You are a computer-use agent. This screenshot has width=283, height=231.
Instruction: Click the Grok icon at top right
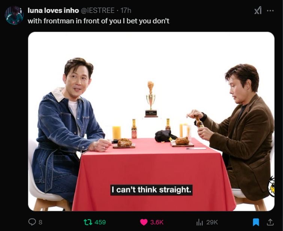click(258, 10)
